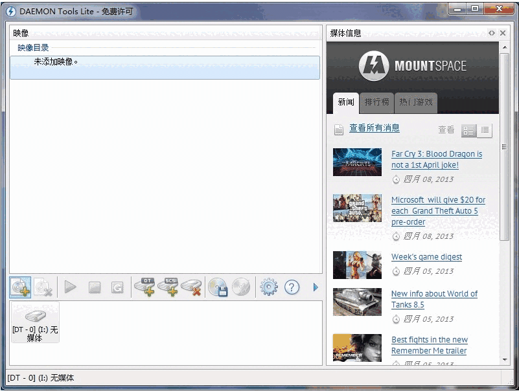Remove a virtual drive with red X icon

click(x=192, y=287)
